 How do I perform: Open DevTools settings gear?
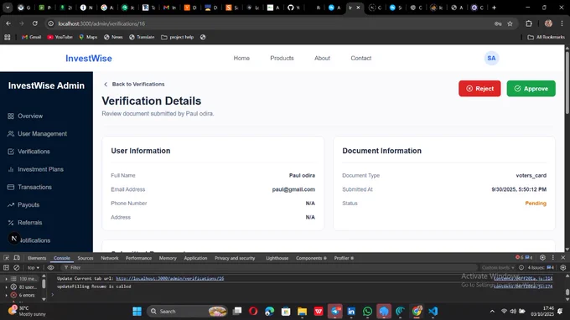click(542, 257)
